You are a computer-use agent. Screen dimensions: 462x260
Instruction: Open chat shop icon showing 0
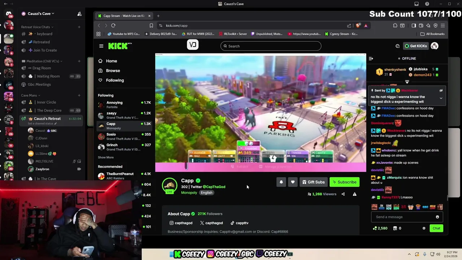pyautogui.click(x=397, y=228)
